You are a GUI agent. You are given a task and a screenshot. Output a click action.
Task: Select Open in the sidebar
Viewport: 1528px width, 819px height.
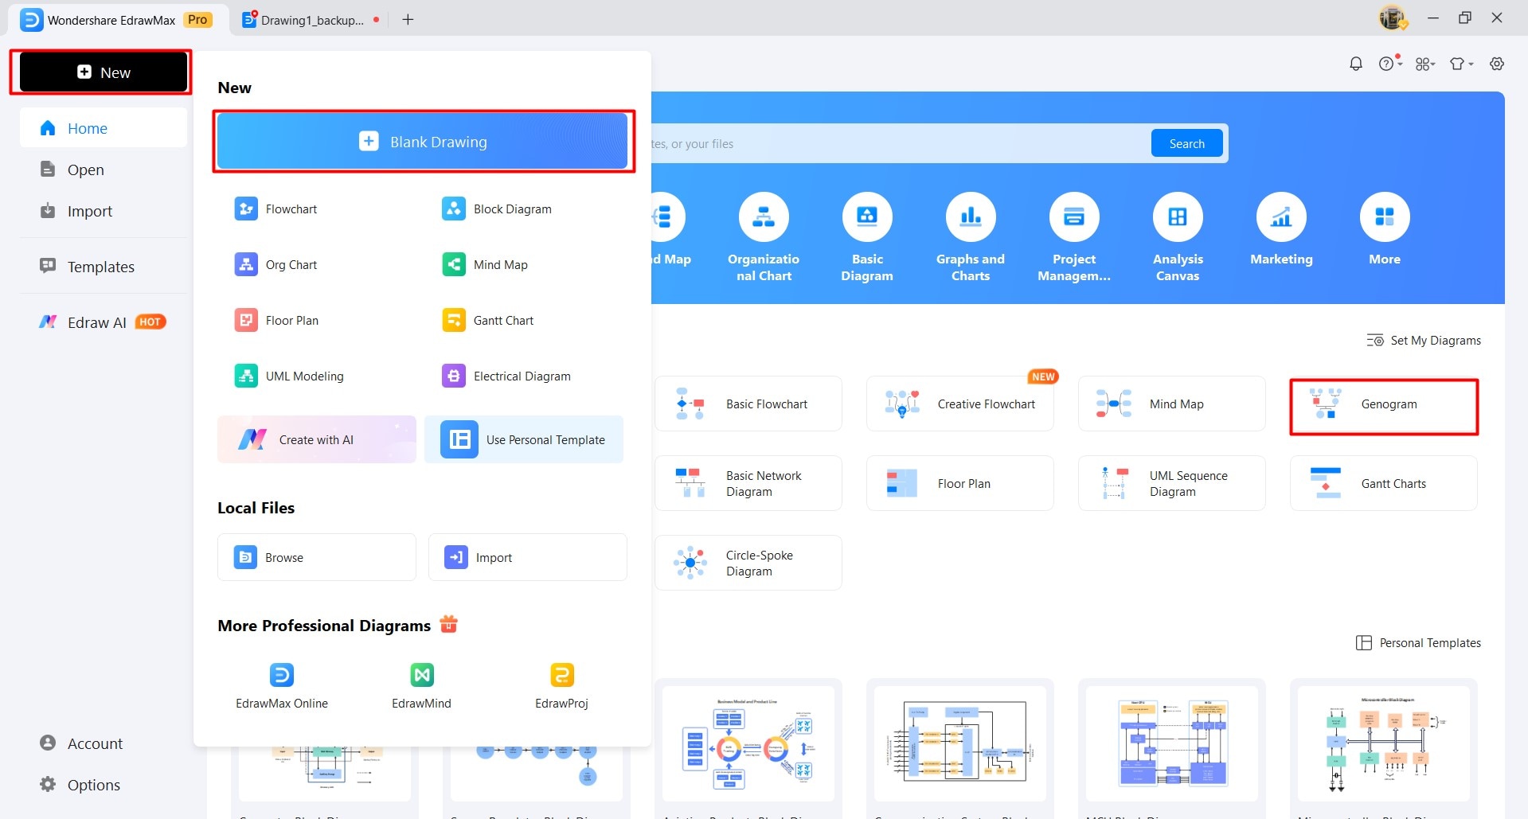pyautogui.click(x=104, y=170)
